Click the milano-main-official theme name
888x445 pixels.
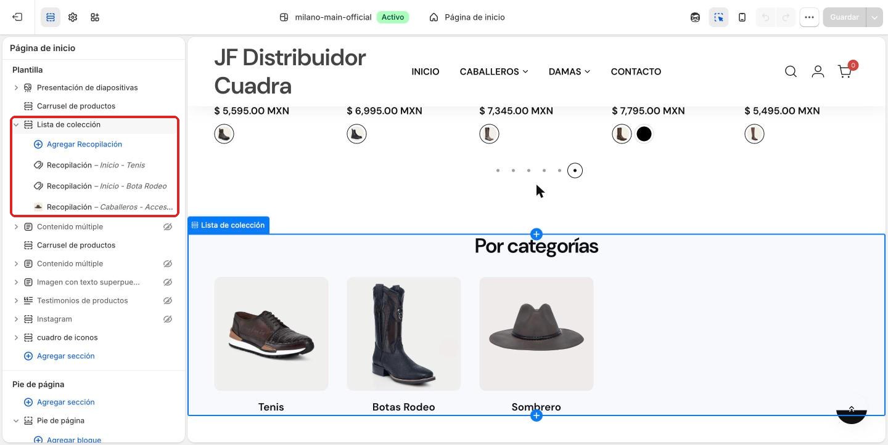coord(333,17)
